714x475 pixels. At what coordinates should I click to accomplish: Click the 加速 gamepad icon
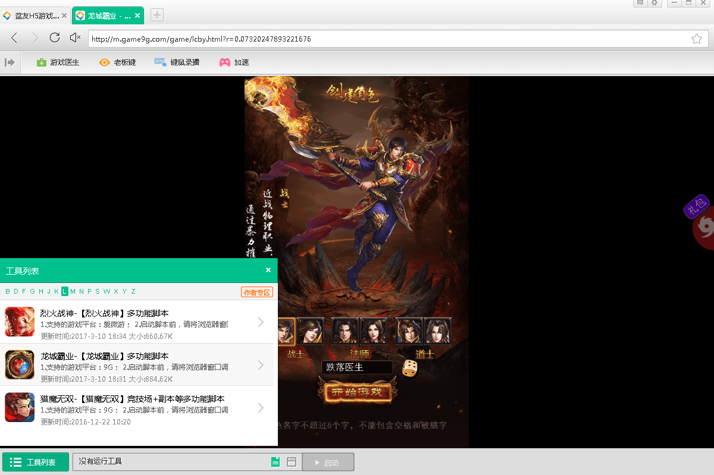tap(225, 62)
